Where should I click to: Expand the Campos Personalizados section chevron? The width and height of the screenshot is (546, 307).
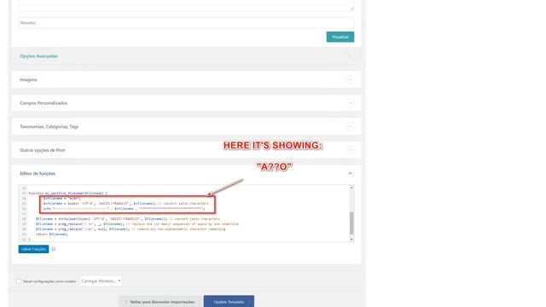[350, 103]
